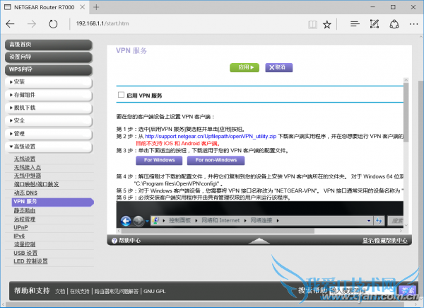Click the browser forward arrow
Screen dimensions: 424x308
32,24
